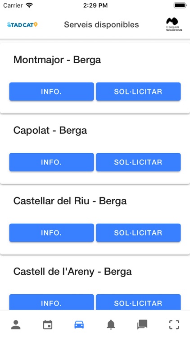Request Castellar del Riu - Berga service
190x339 pixels.
[138, 233]
